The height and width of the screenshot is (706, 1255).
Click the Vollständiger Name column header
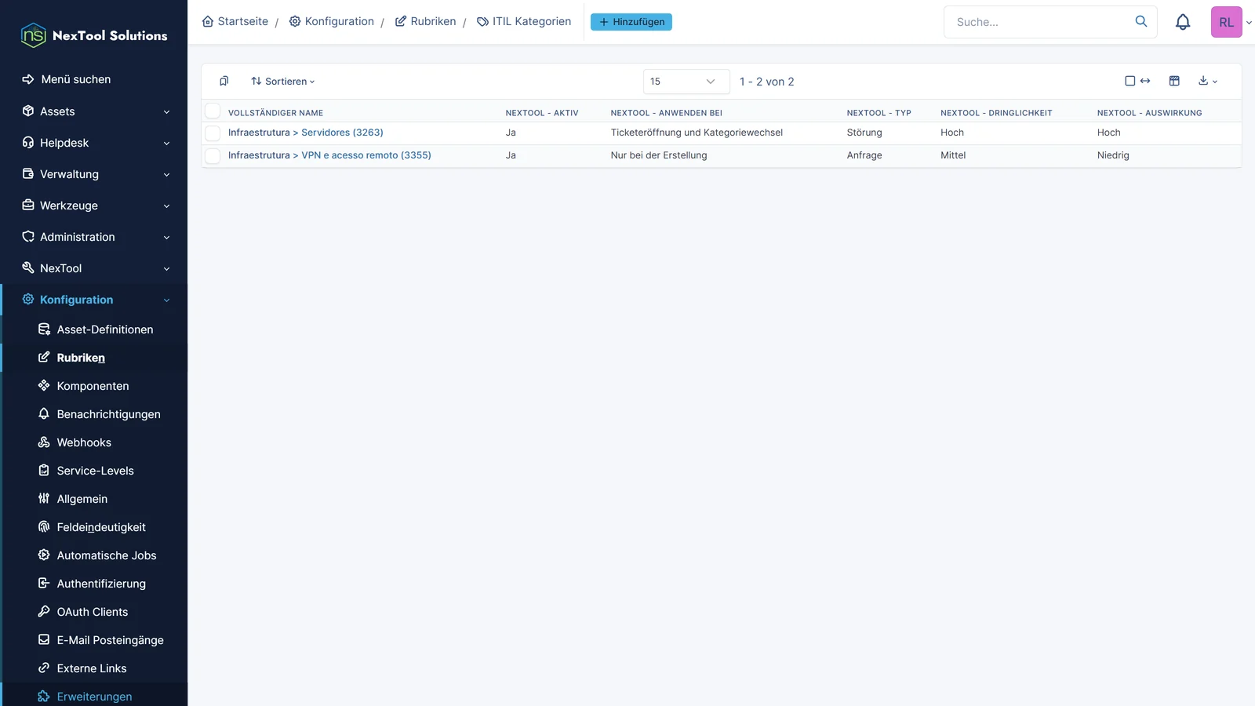coord(275,113)
